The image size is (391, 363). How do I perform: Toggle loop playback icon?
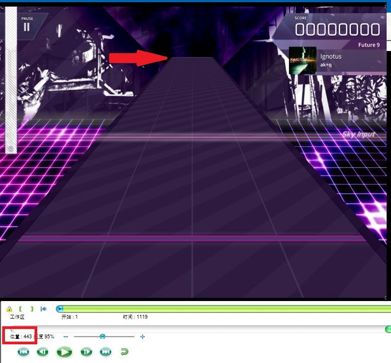pyautogui.click(x=124, y=352)
